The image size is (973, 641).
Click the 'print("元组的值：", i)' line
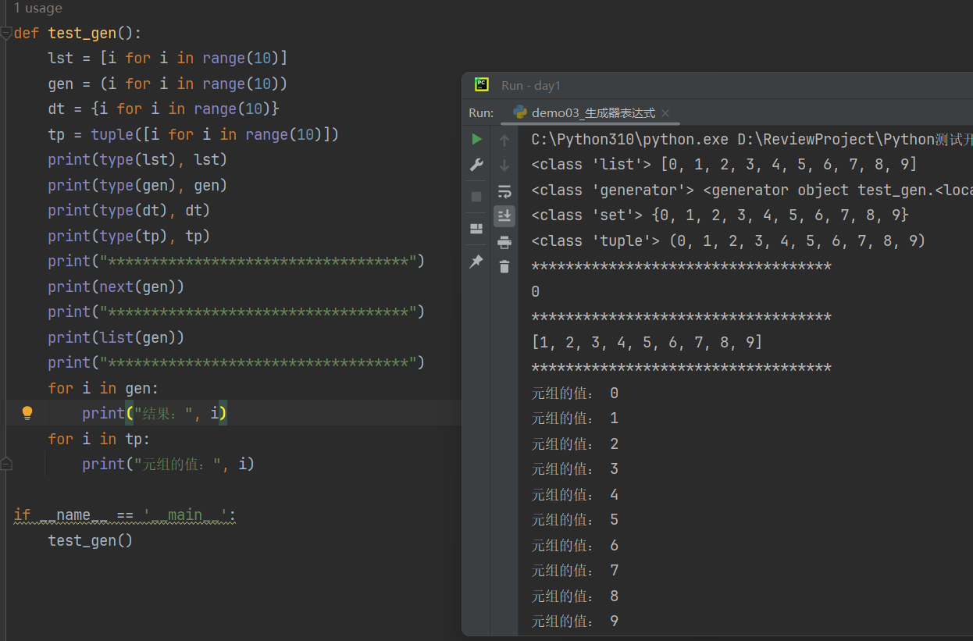tap(169, 465)
